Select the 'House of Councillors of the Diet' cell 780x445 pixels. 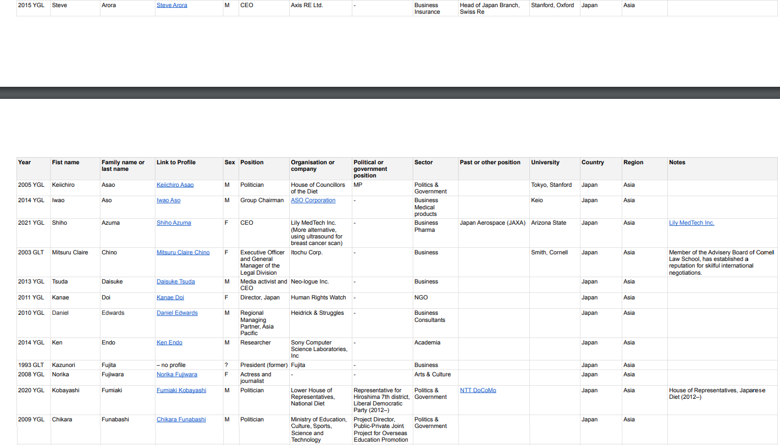[320, 188]
